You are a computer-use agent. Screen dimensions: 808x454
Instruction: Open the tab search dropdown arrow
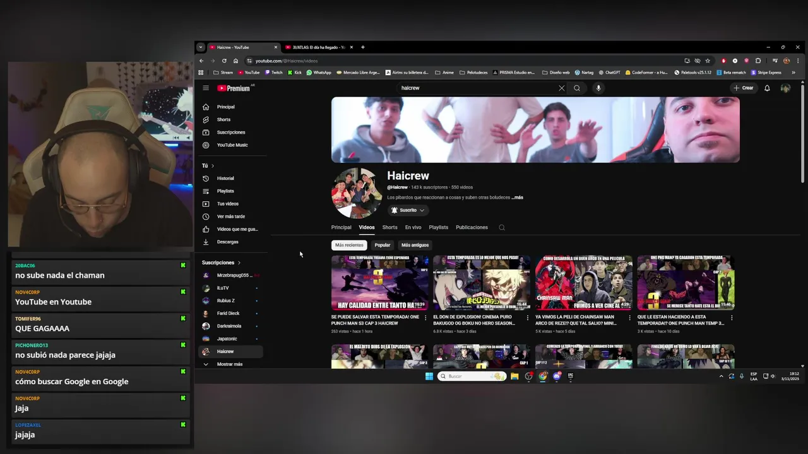[201, 47]
